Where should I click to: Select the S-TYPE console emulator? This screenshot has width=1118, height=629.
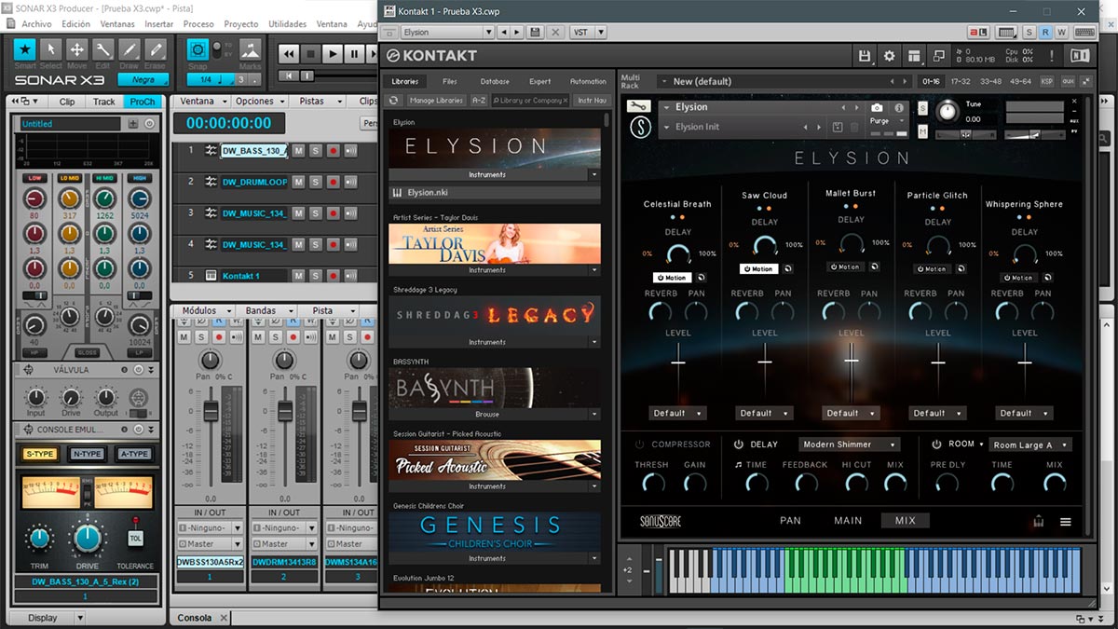(40, 454)
